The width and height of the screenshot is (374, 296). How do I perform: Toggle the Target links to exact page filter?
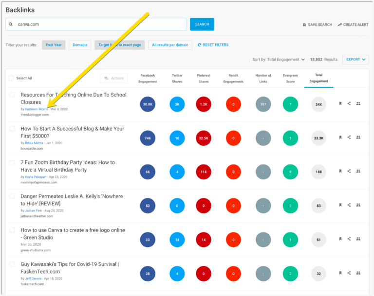click(x=120, y=45)
